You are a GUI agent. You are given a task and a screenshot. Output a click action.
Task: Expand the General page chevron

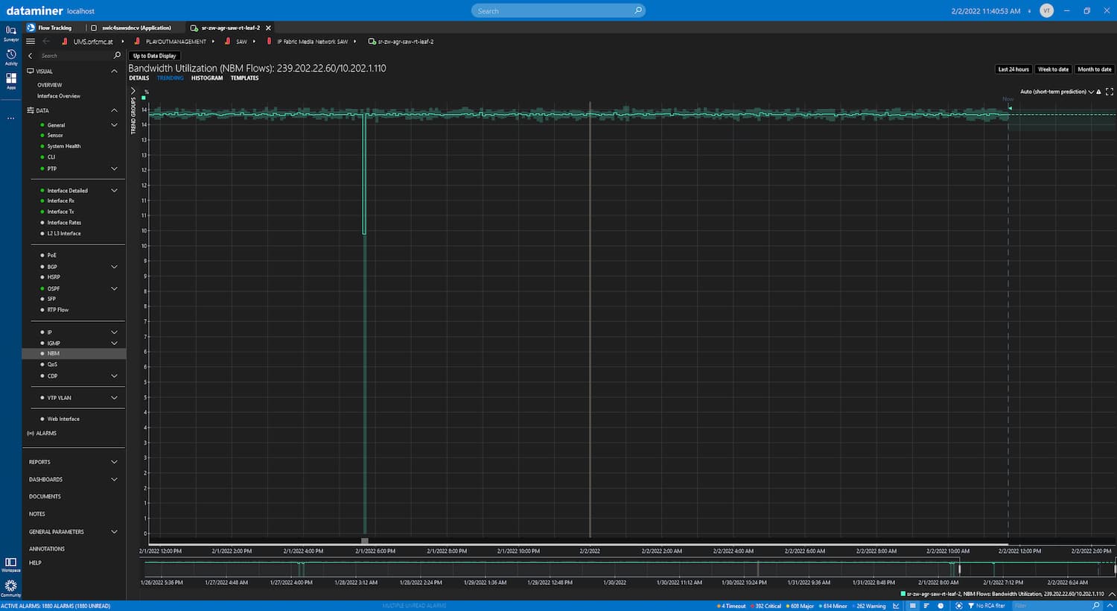(114, 125)
